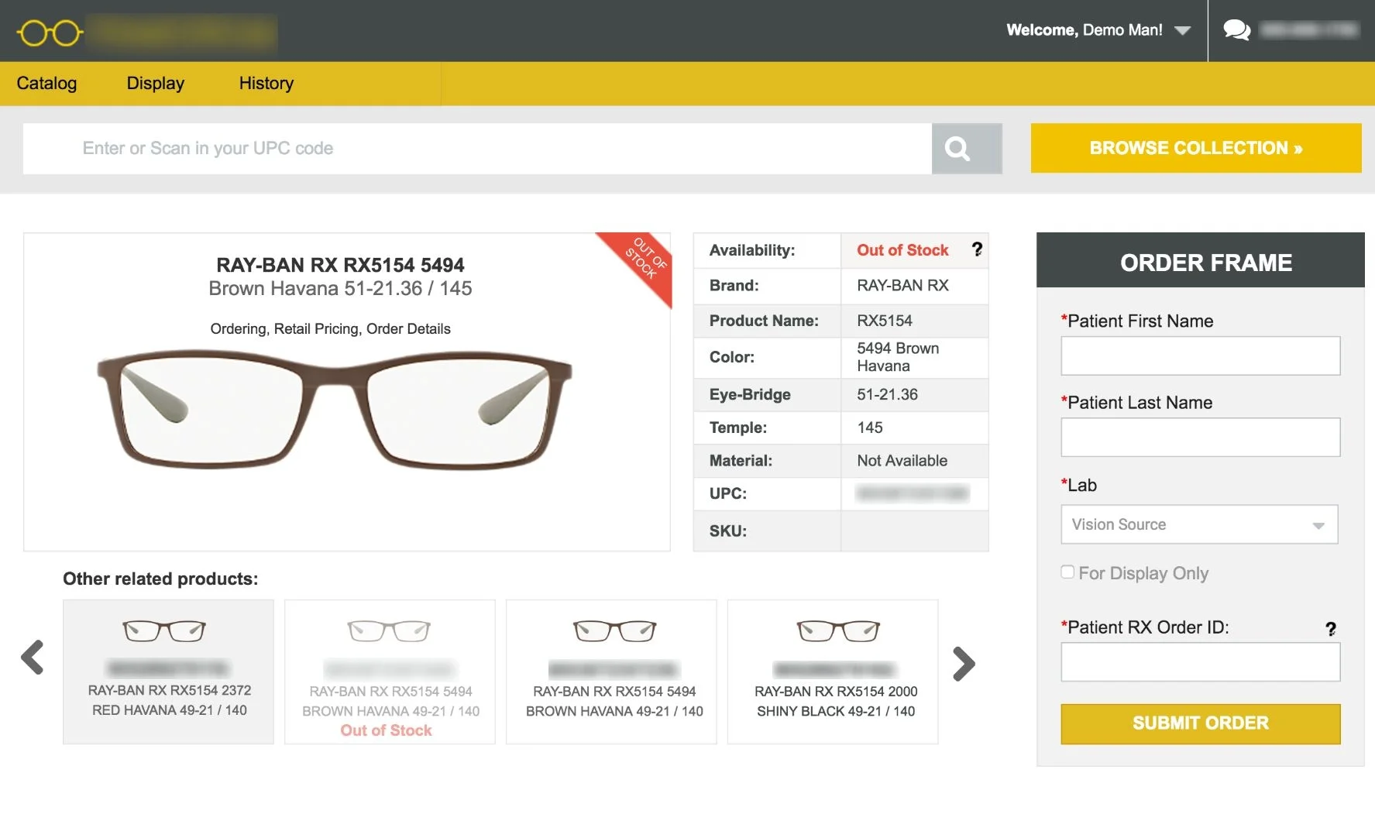Screen dimensions: 1375x814
Task: Select in-stock RX5154 5494 Brown Havana card
Action: click(611, 671)
